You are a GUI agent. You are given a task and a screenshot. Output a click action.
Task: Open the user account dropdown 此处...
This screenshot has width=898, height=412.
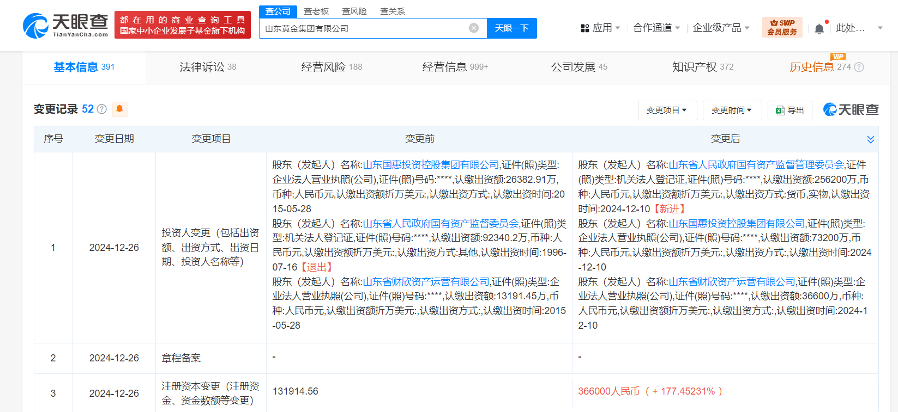pos(859,28)
